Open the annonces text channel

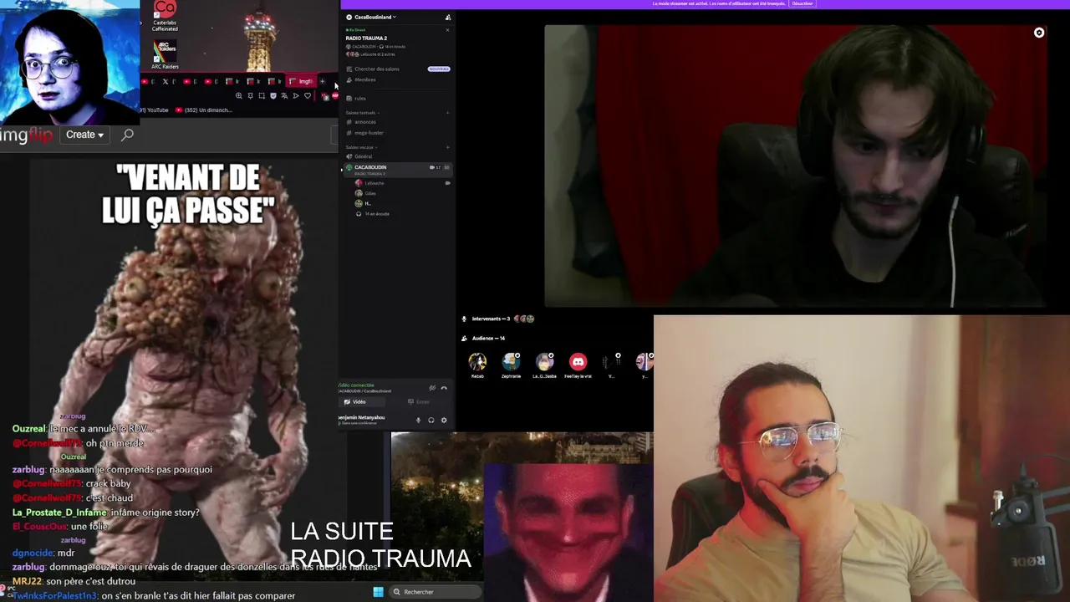(x=364, y=122)
